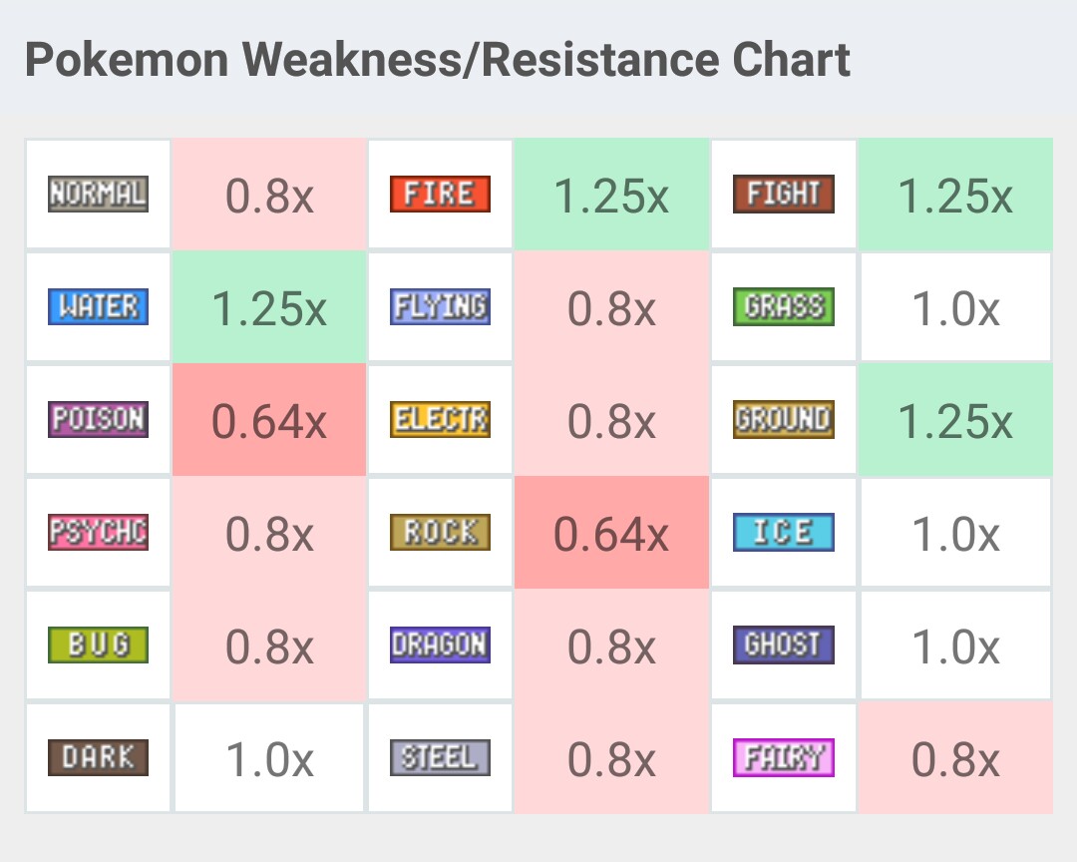This screenshot has height=862, width=1077.
Task: Select the ELECTR type badge
Action: (x=440, y=419)
